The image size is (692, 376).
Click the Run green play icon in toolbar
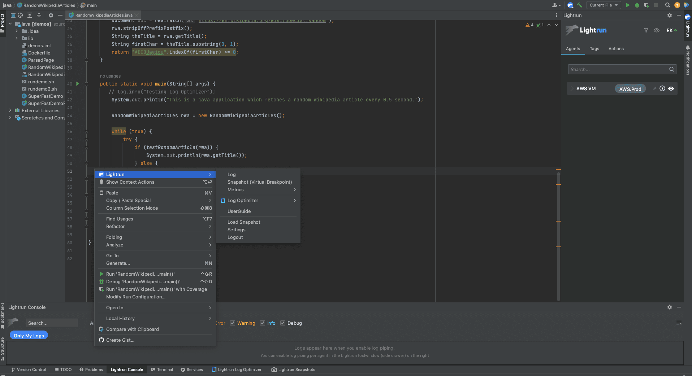point(628,5)
